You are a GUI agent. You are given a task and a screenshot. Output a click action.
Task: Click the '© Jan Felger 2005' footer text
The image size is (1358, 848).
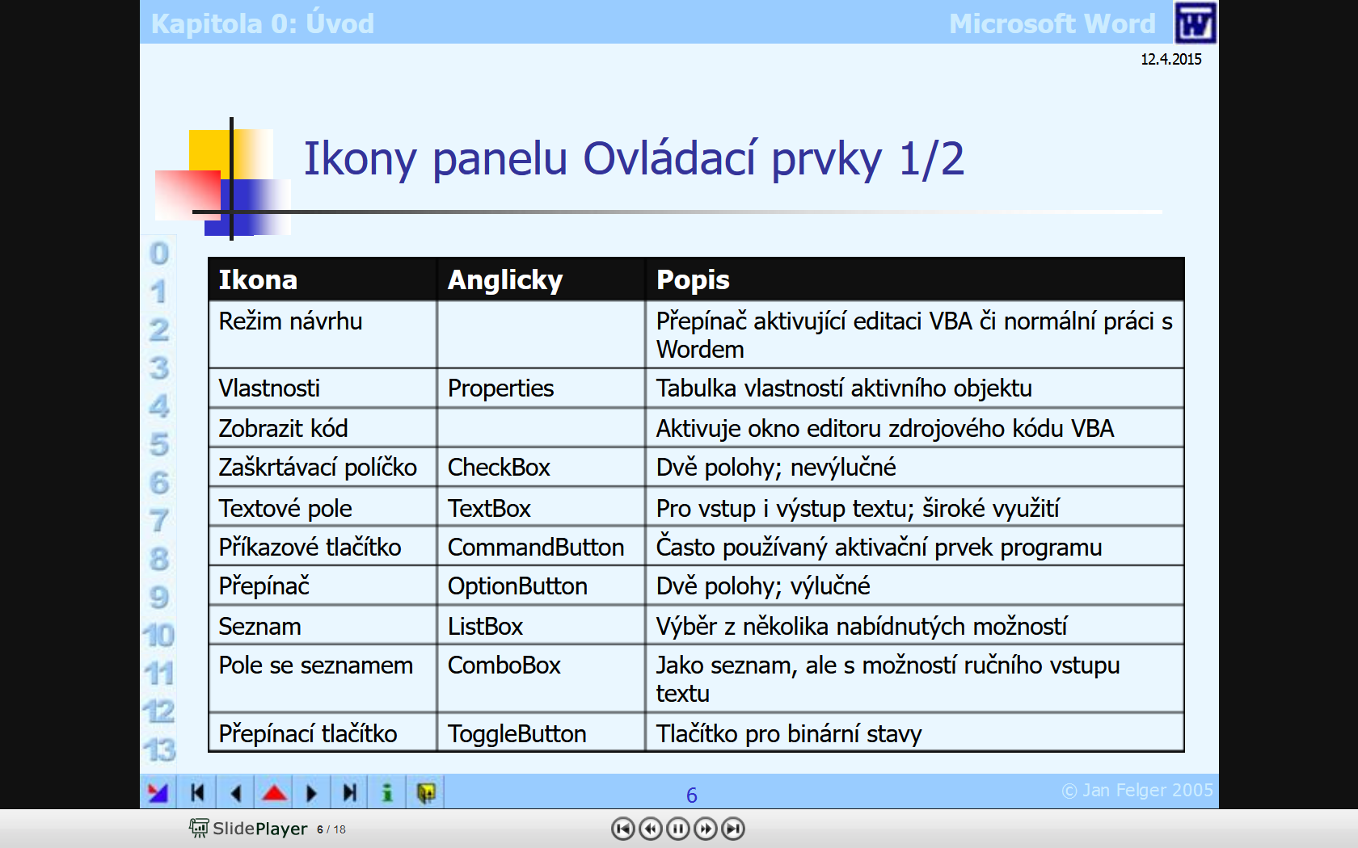click(x=1137, y=790)
